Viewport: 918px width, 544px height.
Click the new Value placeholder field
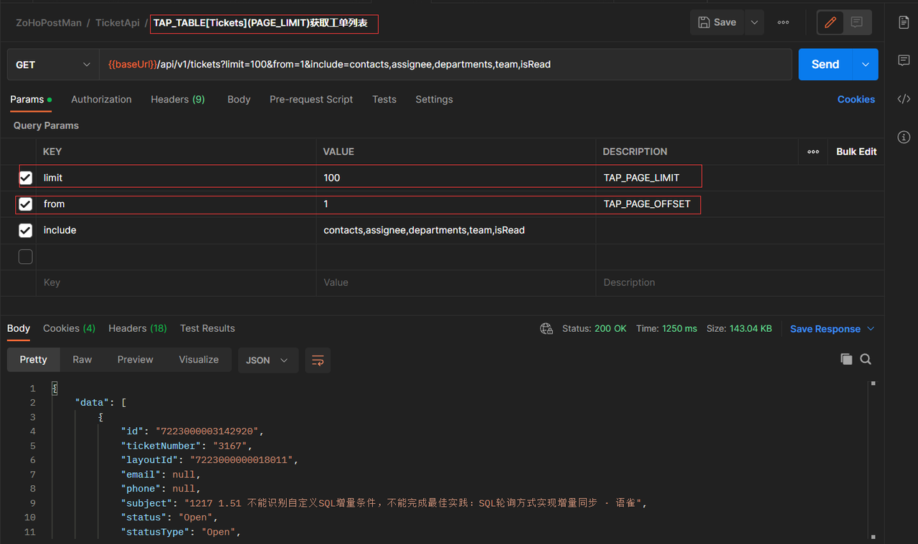tap(456, 282)
